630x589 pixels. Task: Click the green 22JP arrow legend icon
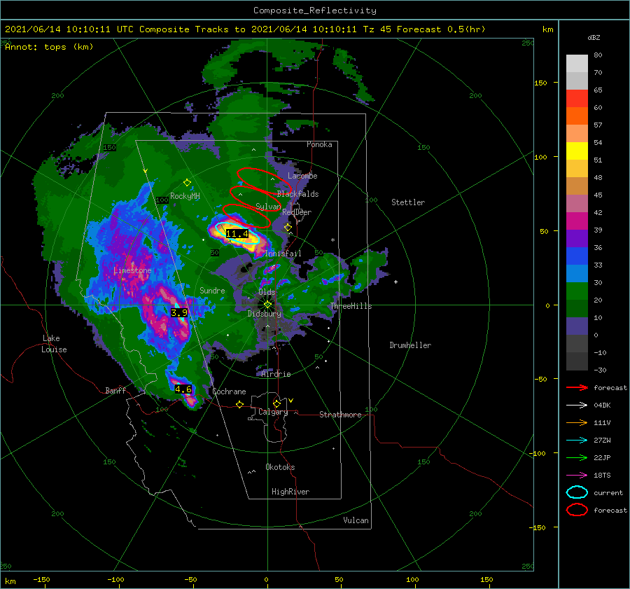pyautogui.click(x=577, y=457)
